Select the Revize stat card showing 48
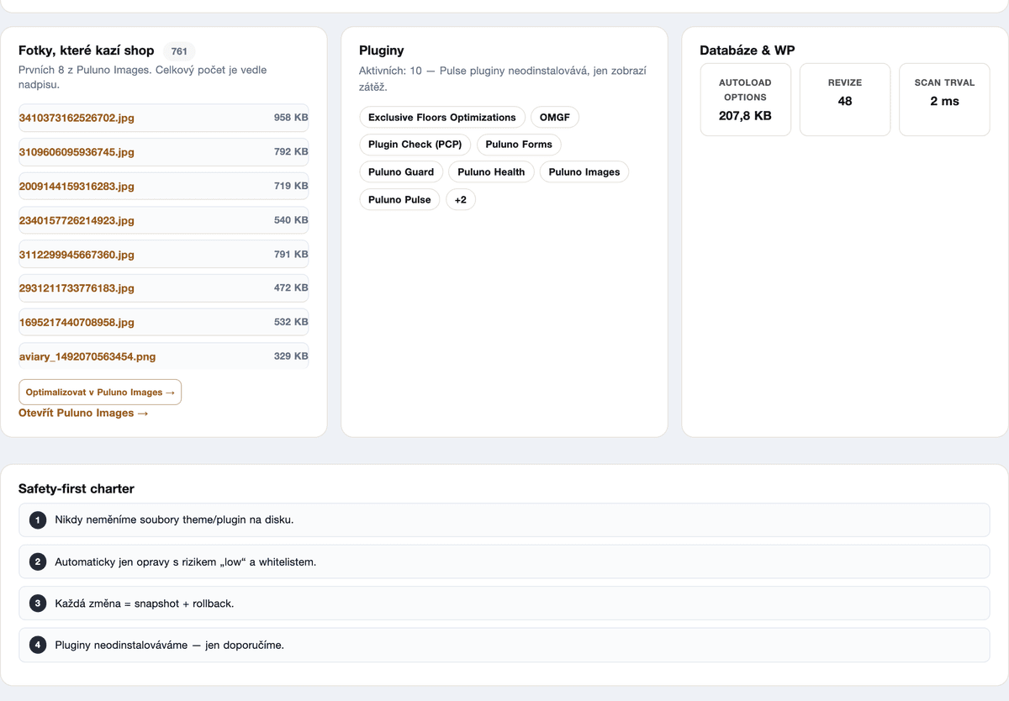 click(845, 99)
